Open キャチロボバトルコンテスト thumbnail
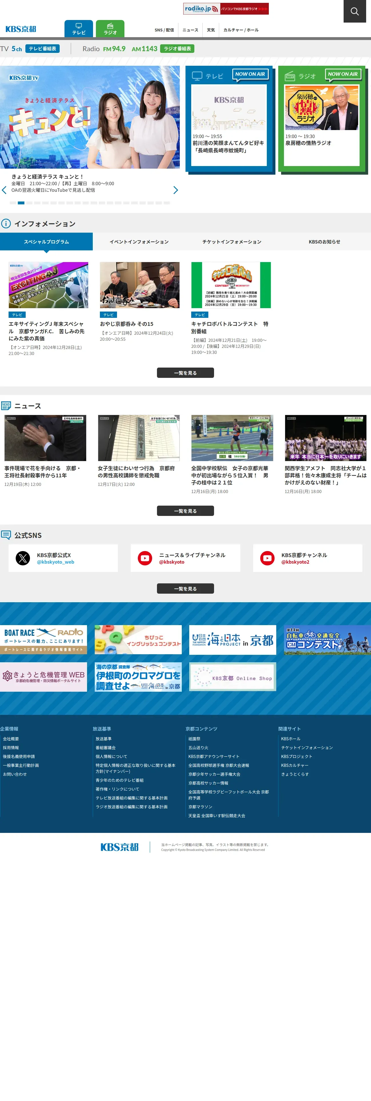The image size is (371, 1101). 231,285
